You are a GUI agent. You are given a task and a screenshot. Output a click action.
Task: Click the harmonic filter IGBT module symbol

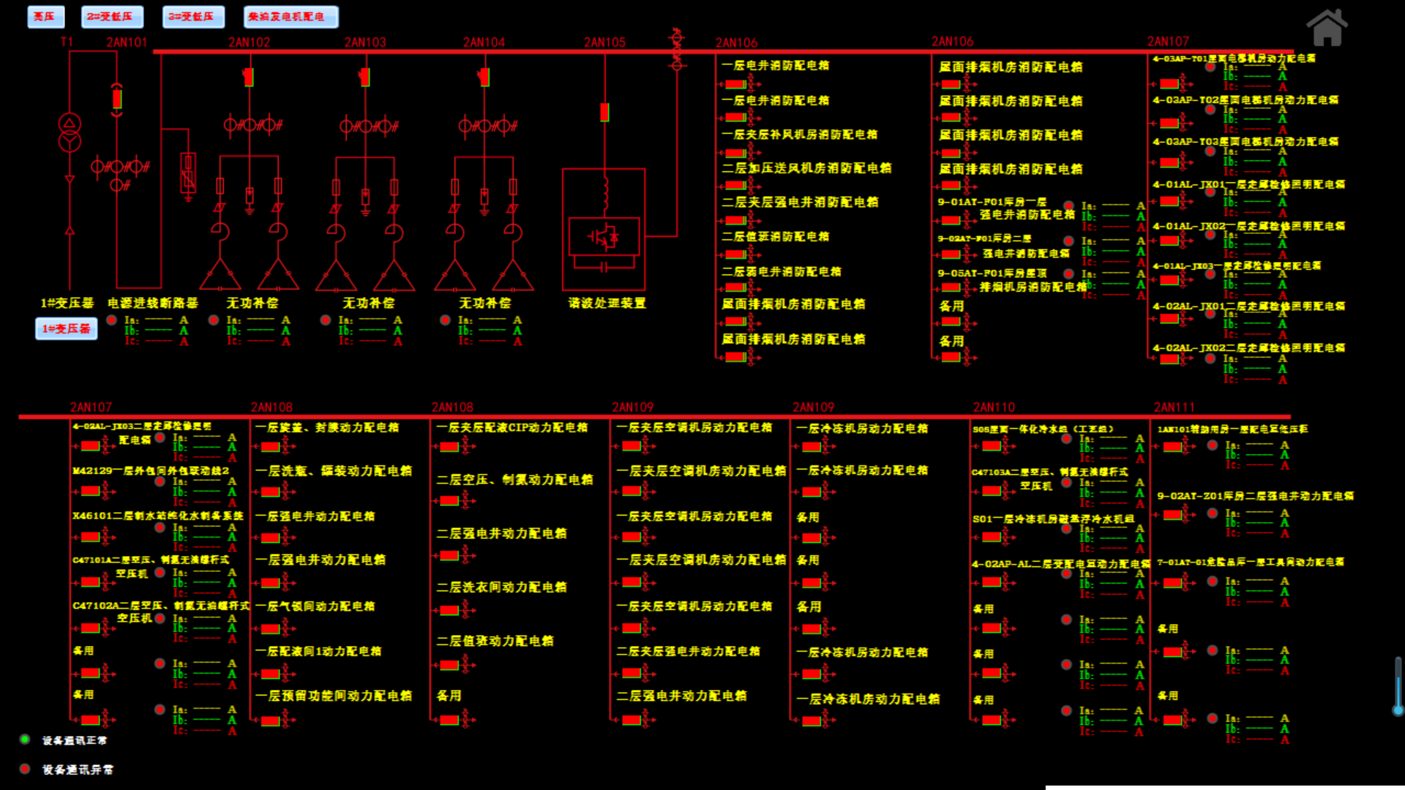click(x=604, y=236)
